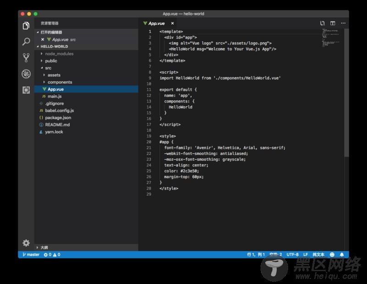Viewport: 367px width, 284px height.
Task: Click the font-family declaration line
Action: (225, 148)
